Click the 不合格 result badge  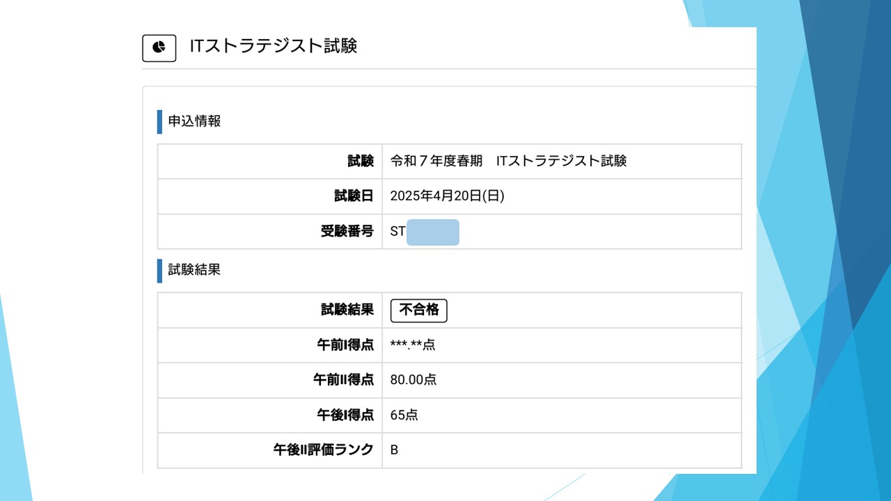(419, 310)
